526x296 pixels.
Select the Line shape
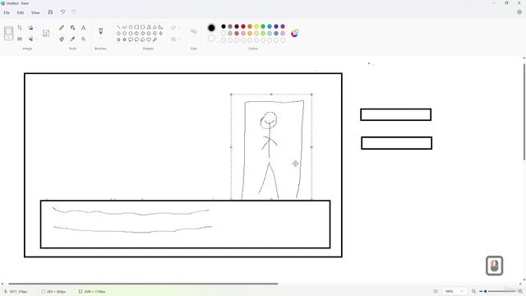[118, 27]
